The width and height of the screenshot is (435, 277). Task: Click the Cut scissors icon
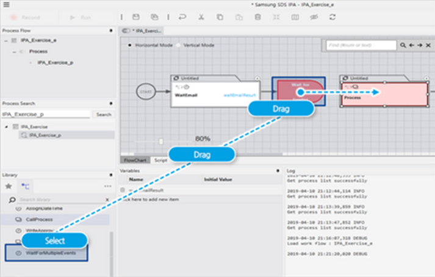(x=201, y=17)
